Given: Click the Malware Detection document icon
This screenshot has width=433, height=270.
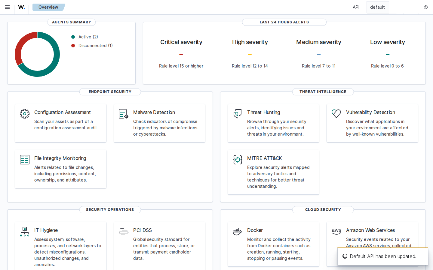Looking at the screenshot, I should 124,114.
